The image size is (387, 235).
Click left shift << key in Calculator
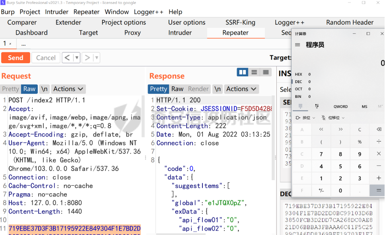tap(321, 129)
